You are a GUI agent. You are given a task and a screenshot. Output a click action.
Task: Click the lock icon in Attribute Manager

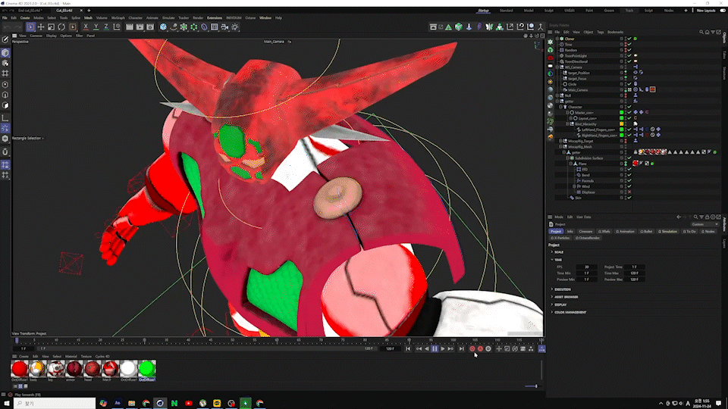(x=707, y=217)
